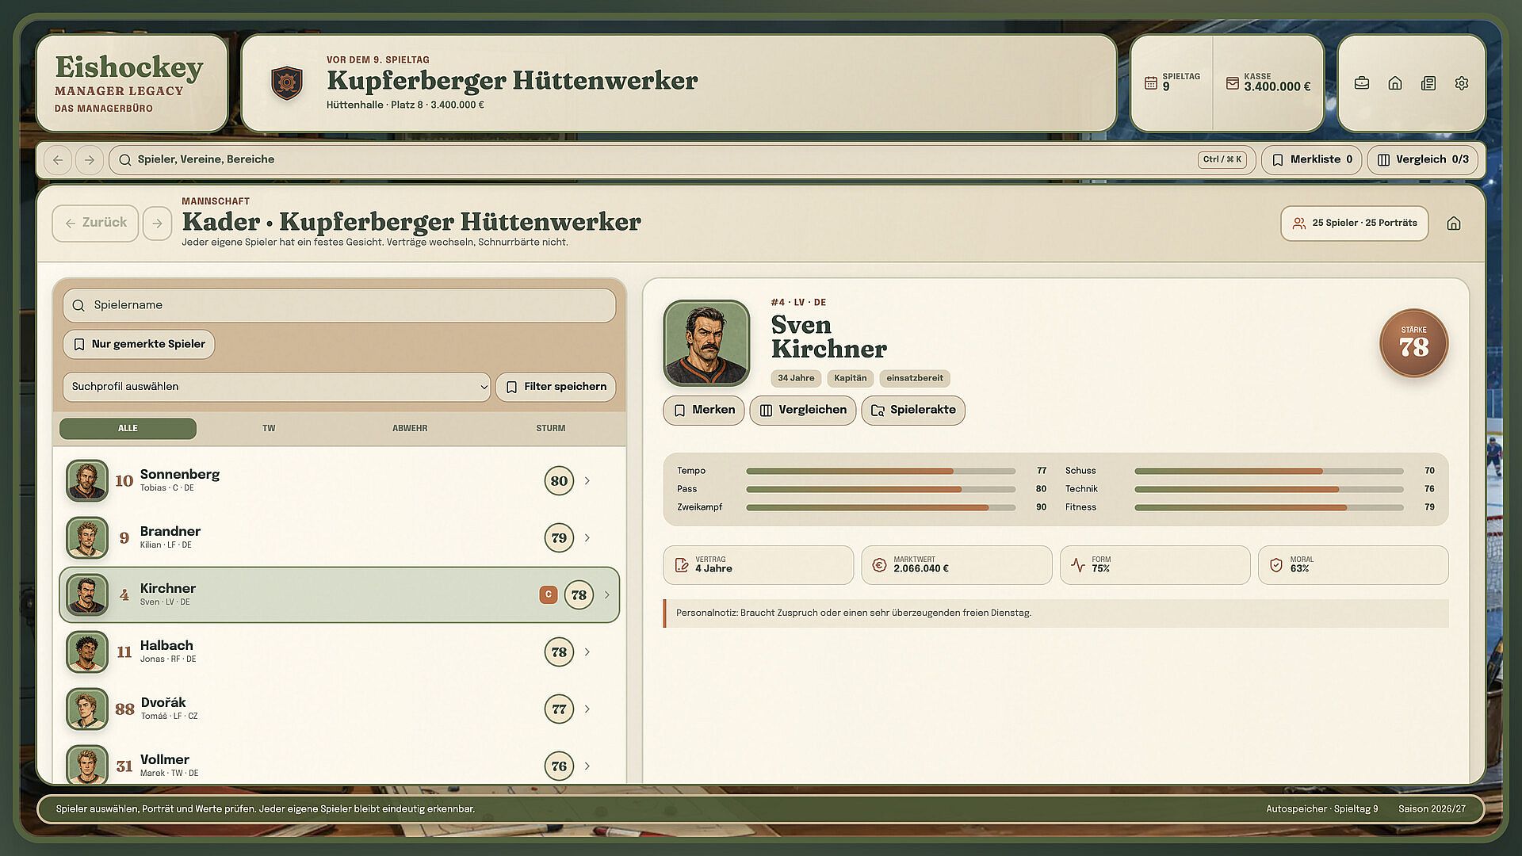Open the briefcase icon in top bar

(1362, 83)
